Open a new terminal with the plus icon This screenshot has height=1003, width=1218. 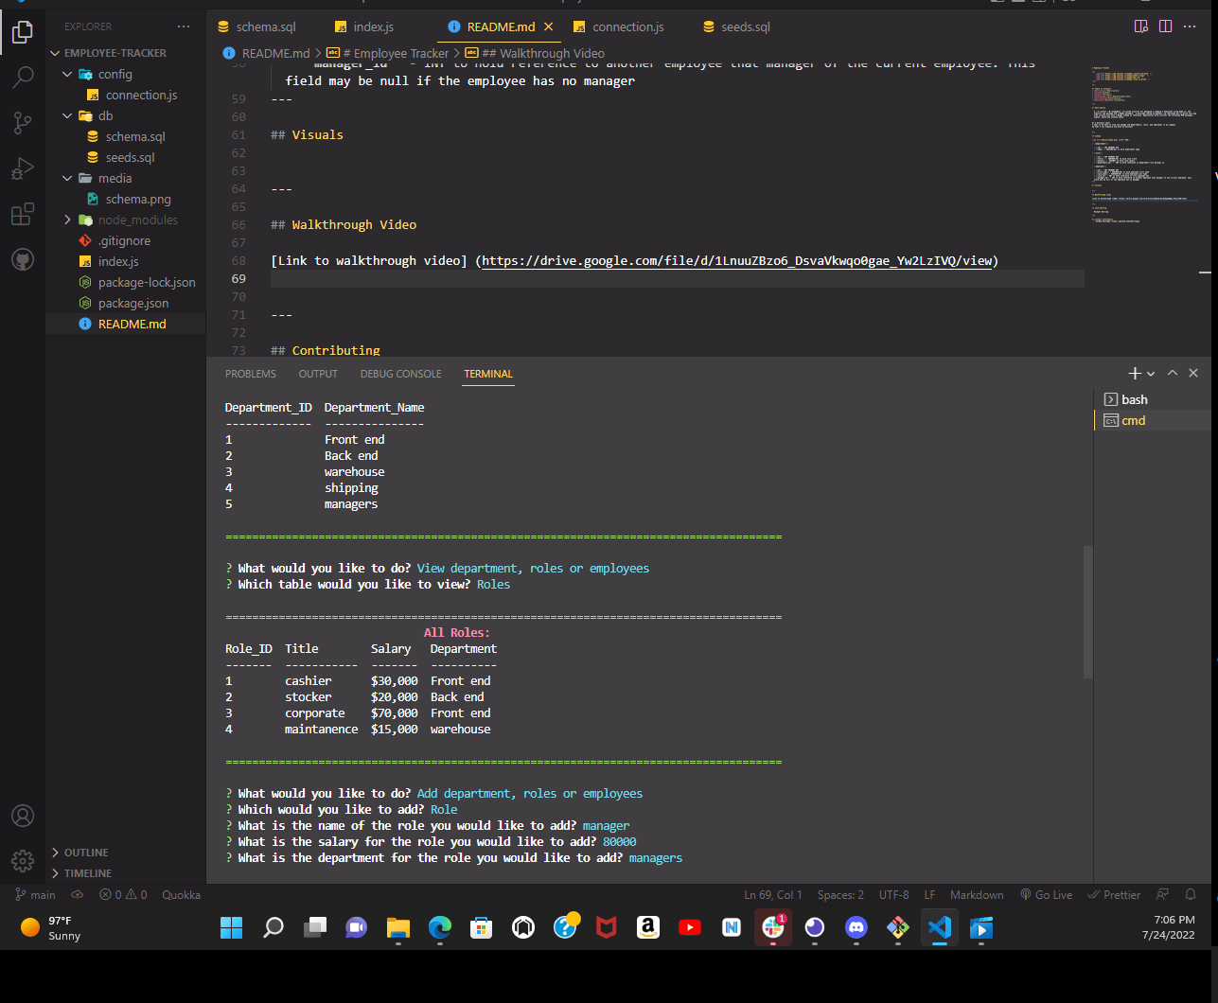click(1133, 373)
